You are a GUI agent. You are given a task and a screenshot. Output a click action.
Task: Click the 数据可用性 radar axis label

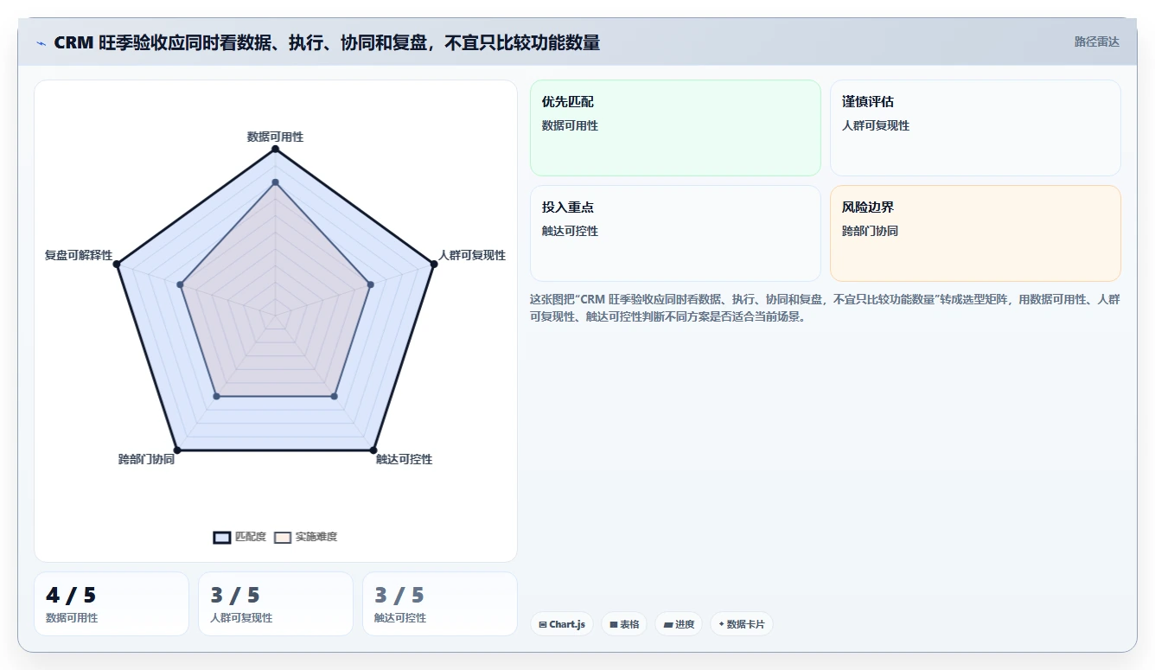[275, 137]
